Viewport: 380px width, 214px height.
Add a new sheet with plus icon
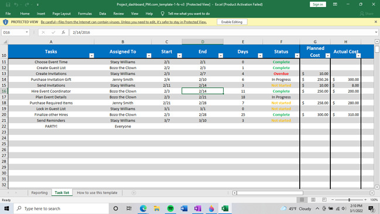(x=133, y=193)
